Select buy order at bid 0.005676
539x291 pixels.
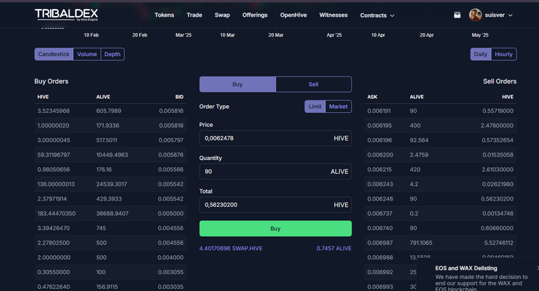(x=110, y=155)
